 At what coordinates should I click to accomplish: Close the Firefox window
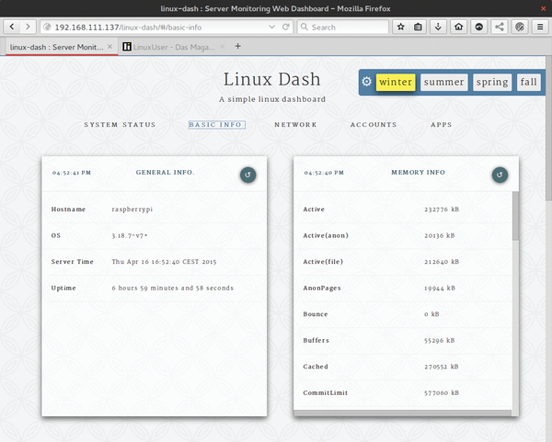coord(543,8)
